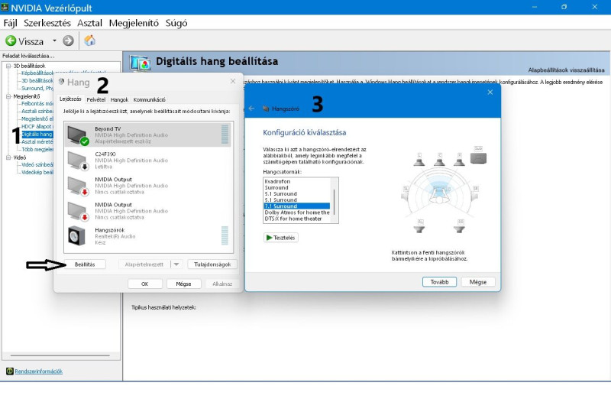
Task: Select Beyond TV playback device
Action: (148, 135)
